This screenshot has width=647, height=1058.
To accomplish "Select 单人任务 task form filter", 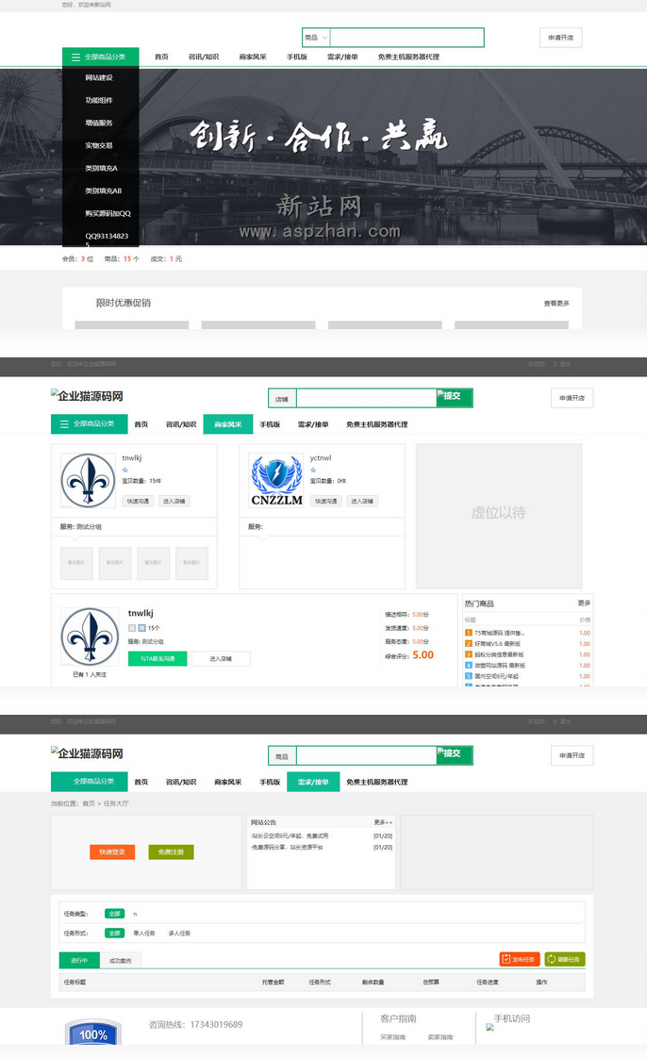I will pos(145,934).
